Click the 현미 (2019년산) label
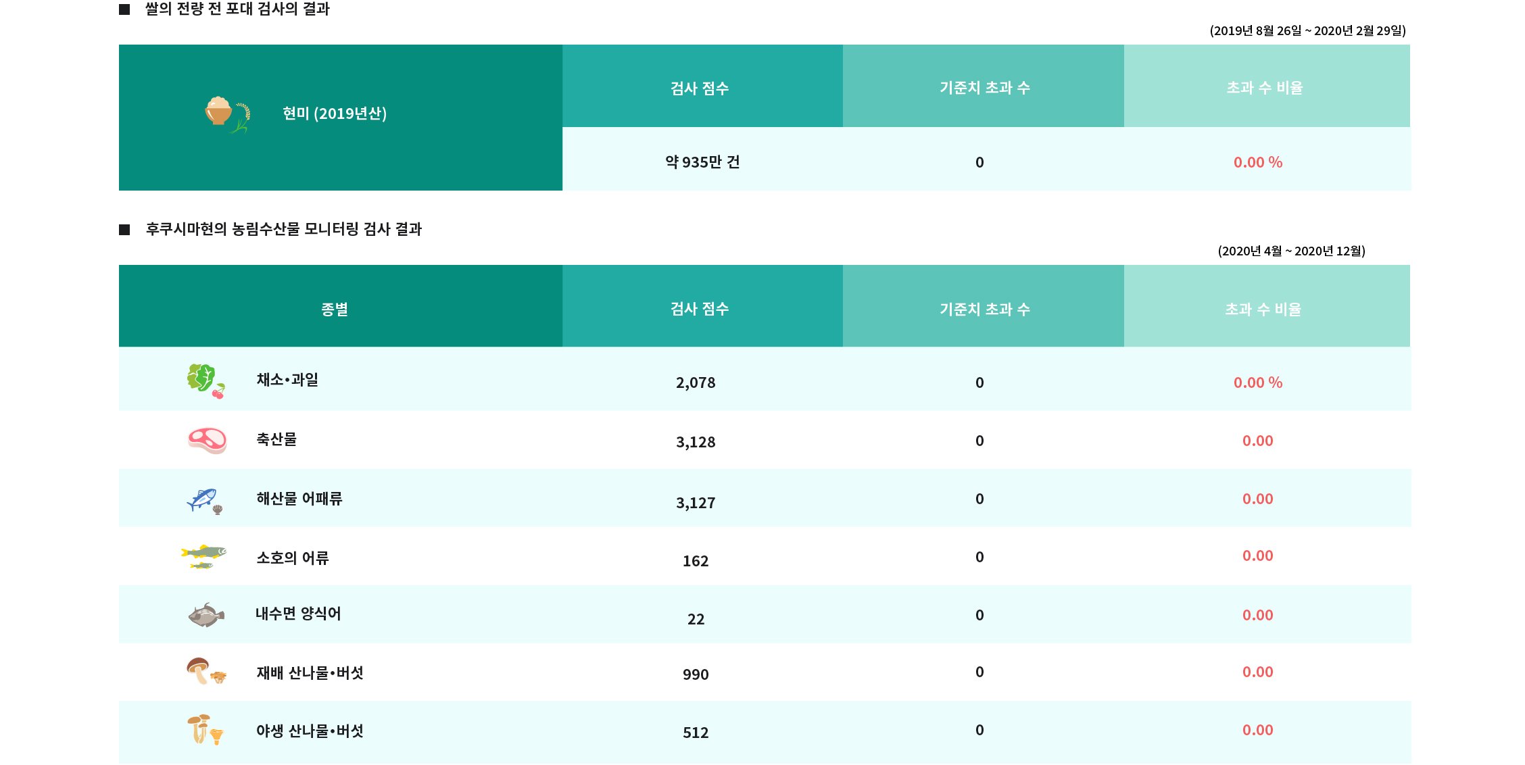The width and height of the screenshot is (1525, 765). [x=335, y=114]
